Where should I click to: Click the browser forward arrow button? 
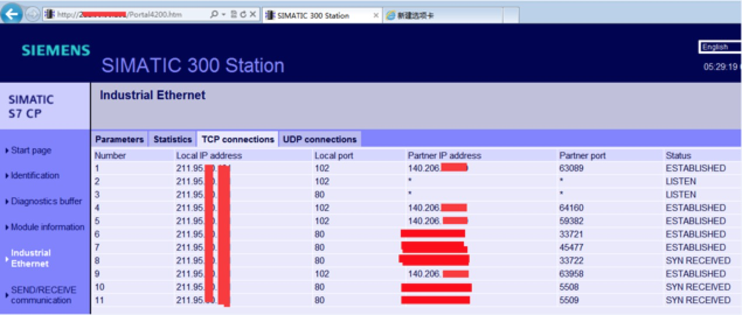click(x=32, y=15)
